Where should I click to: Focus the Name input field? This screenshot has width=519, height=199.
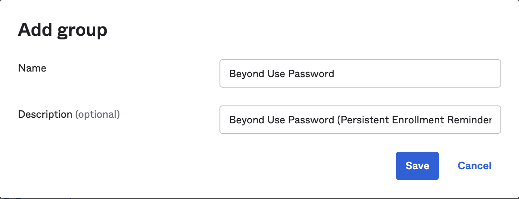(360, 73)
